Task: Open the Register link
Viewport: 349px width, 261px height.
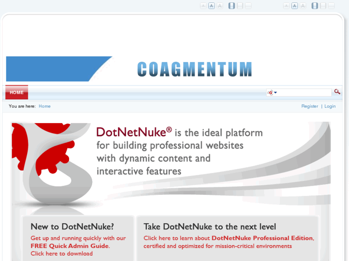Action: click(x=310, y=106)
